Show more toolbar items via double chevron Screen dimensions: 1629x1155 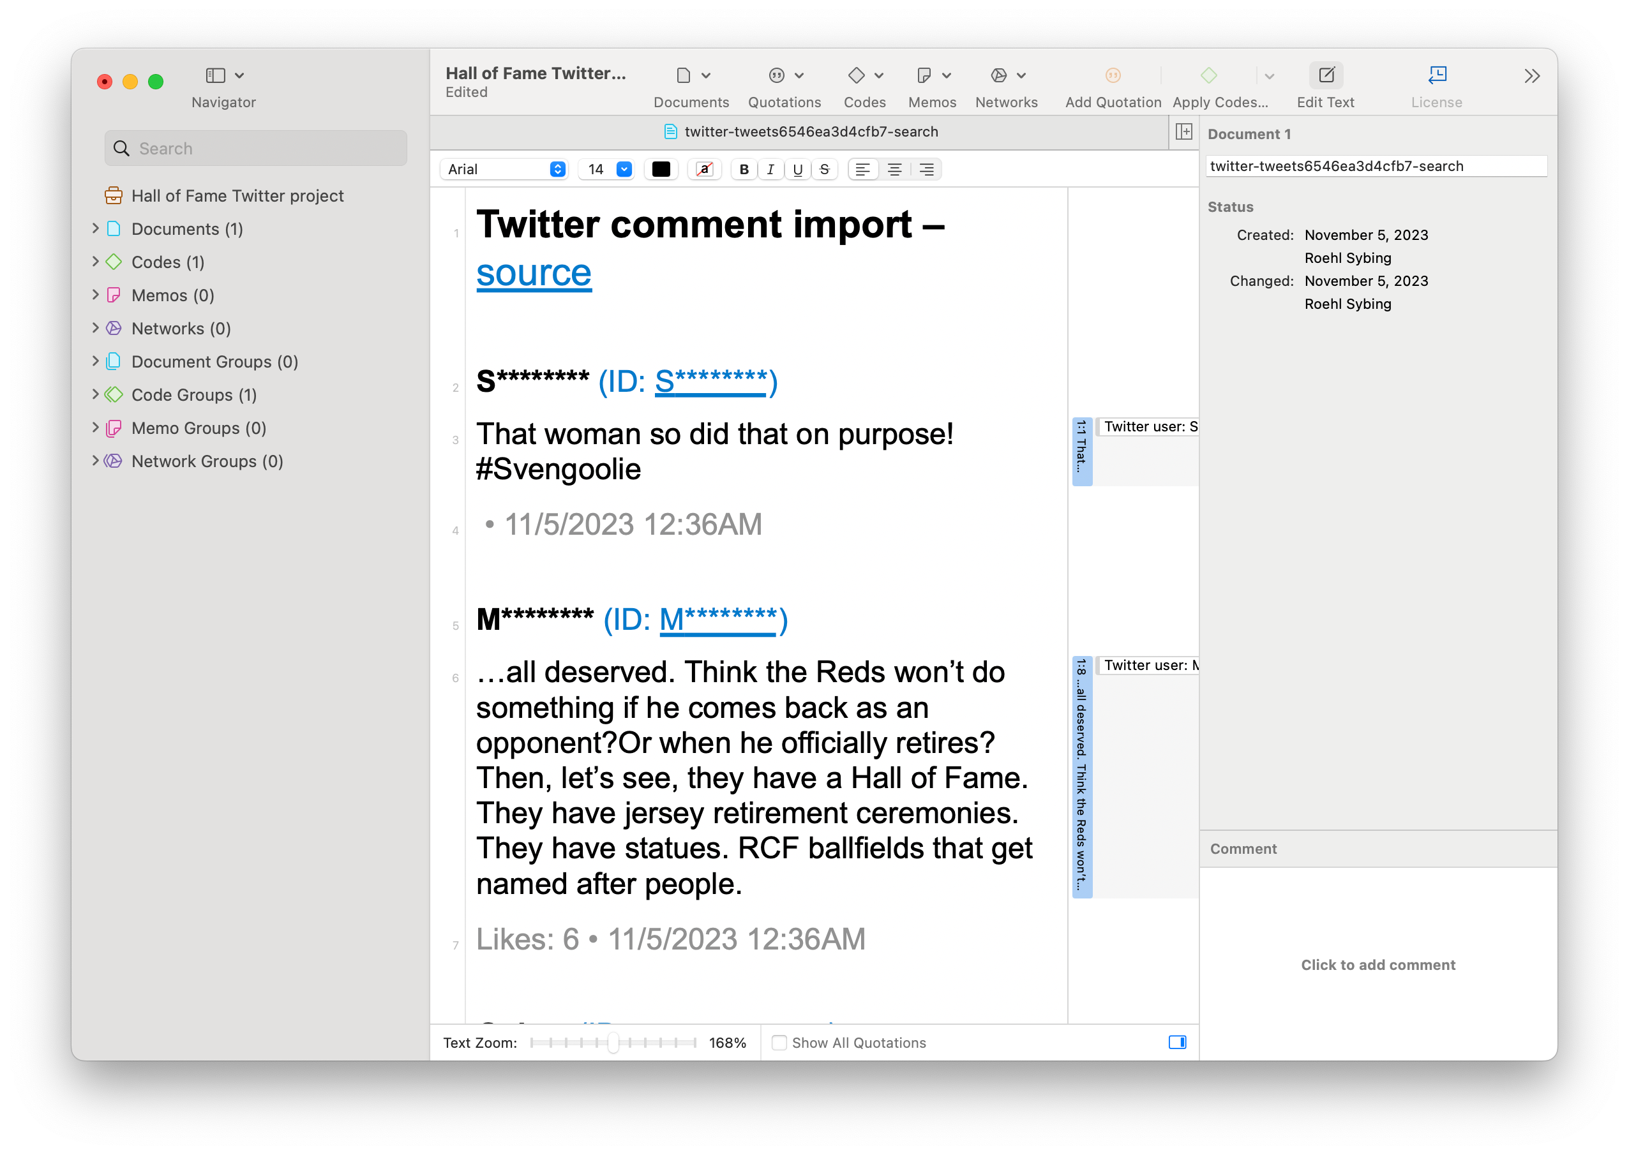pyautogui.click(x=1531, y=76)
